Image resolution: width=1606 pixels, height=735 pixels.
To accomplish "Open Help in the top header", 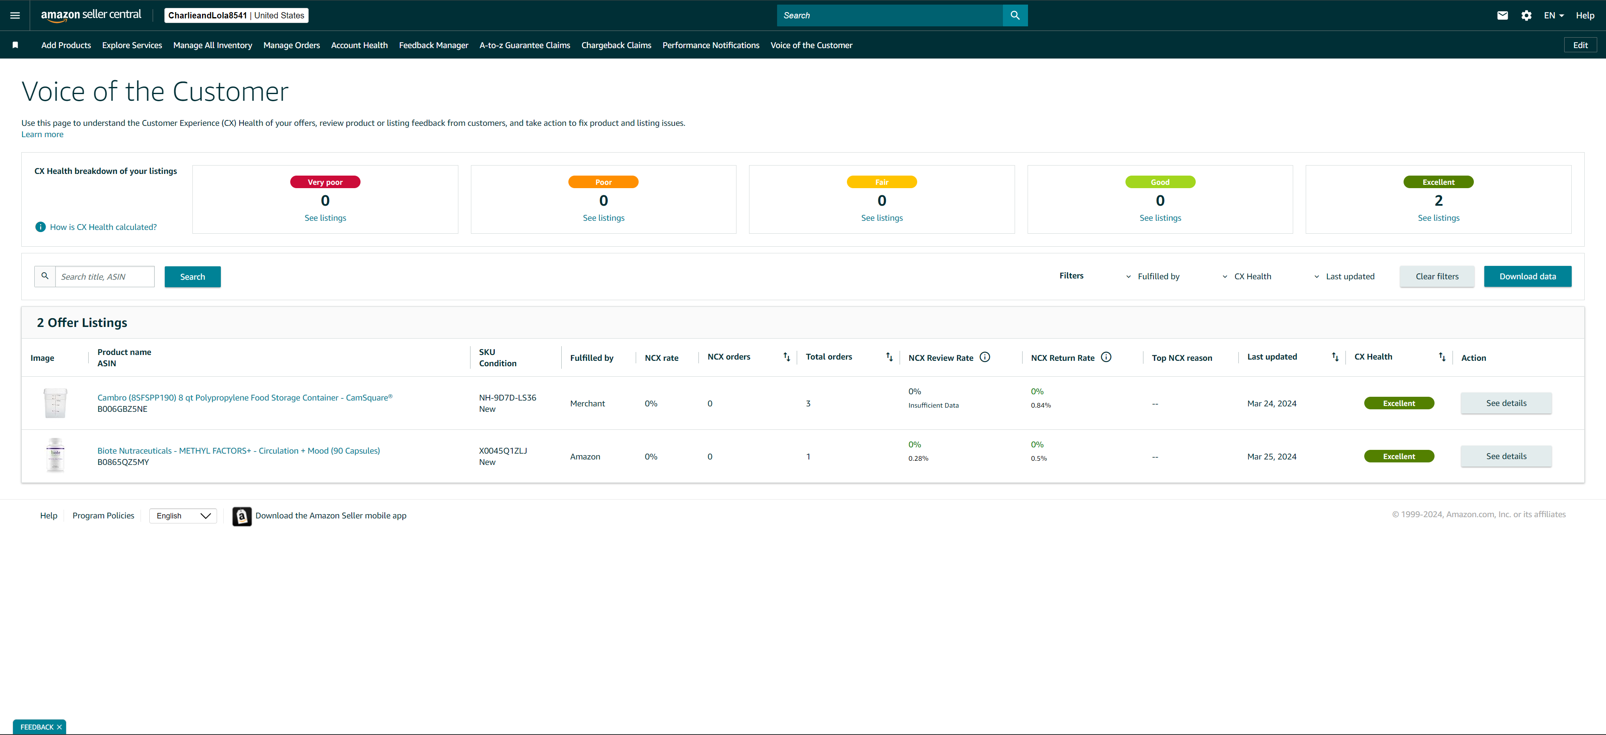I will [1585, 15].
